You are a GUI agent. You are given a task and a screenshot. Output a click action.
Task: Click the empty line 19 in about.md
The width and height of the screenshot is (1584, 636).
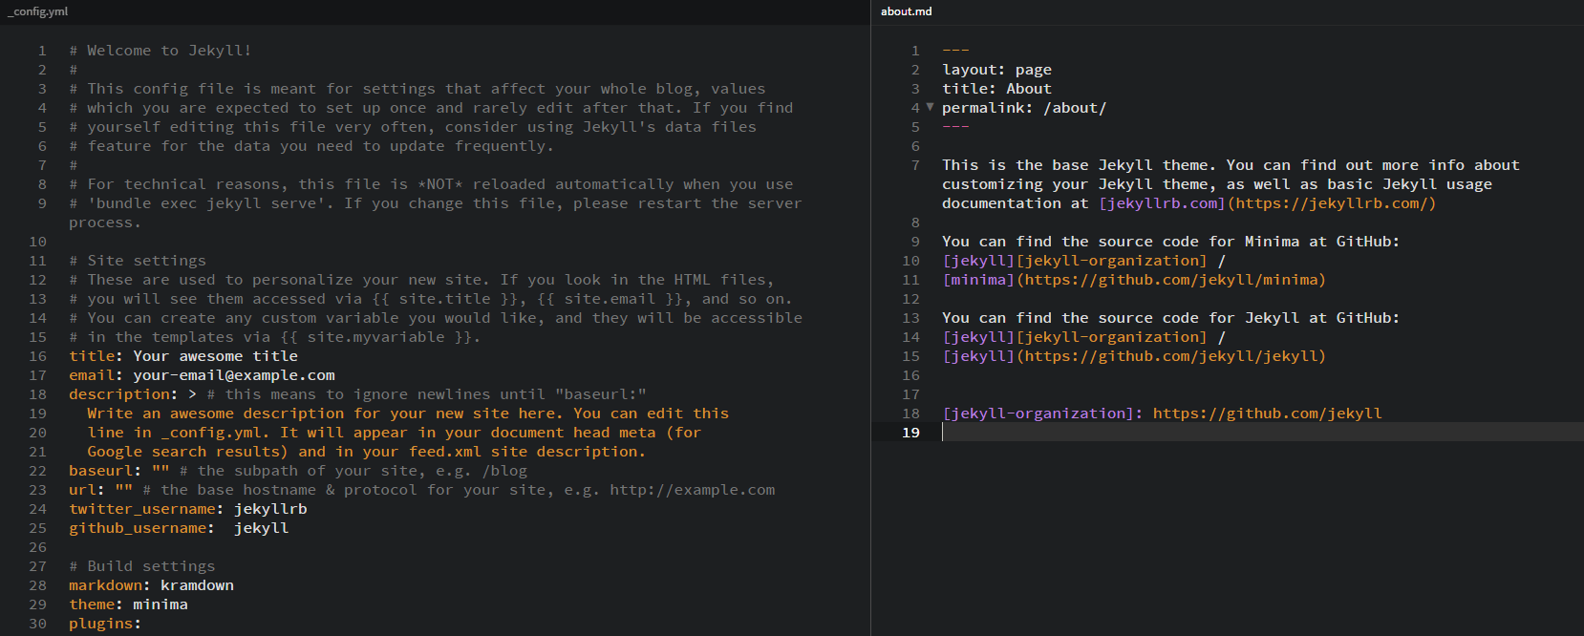point(1261,433)
